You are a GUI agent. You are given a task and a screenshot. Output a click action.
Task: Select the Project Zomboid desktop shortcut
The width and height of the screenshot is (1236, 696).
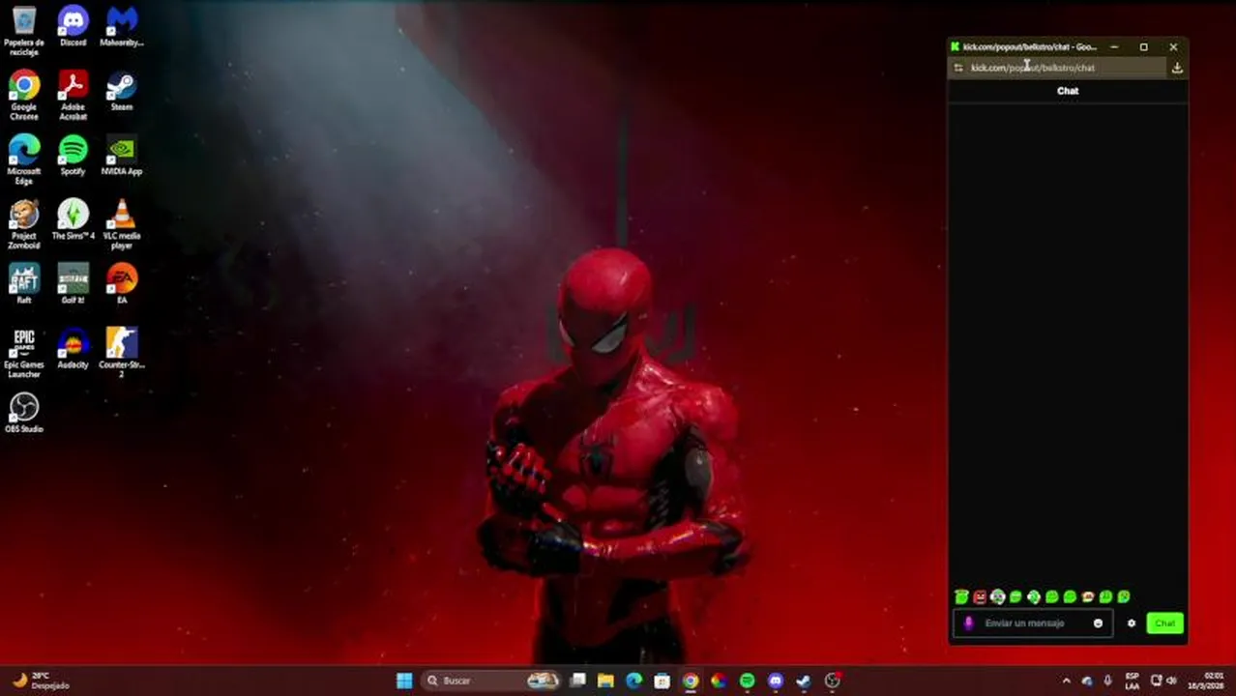point(24,224)
